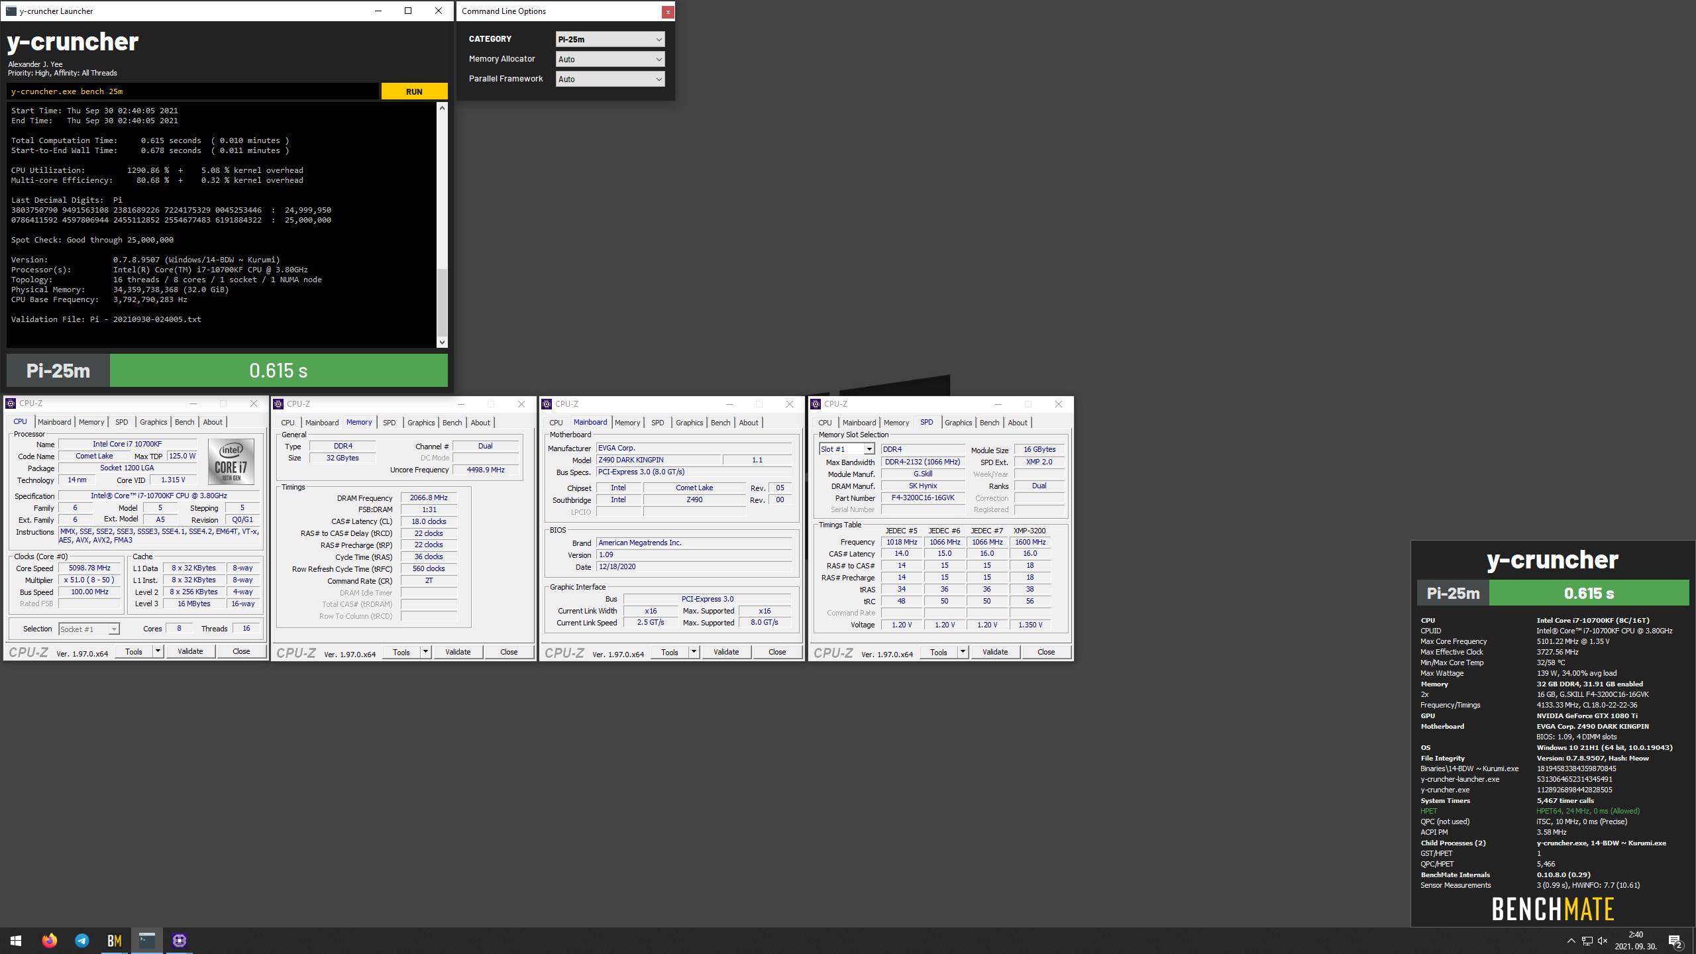The height and width of the screenshot is (954, 1696).
Task: Click Close in CPU-Z Memory window
Action: click(x=509, y=652)
